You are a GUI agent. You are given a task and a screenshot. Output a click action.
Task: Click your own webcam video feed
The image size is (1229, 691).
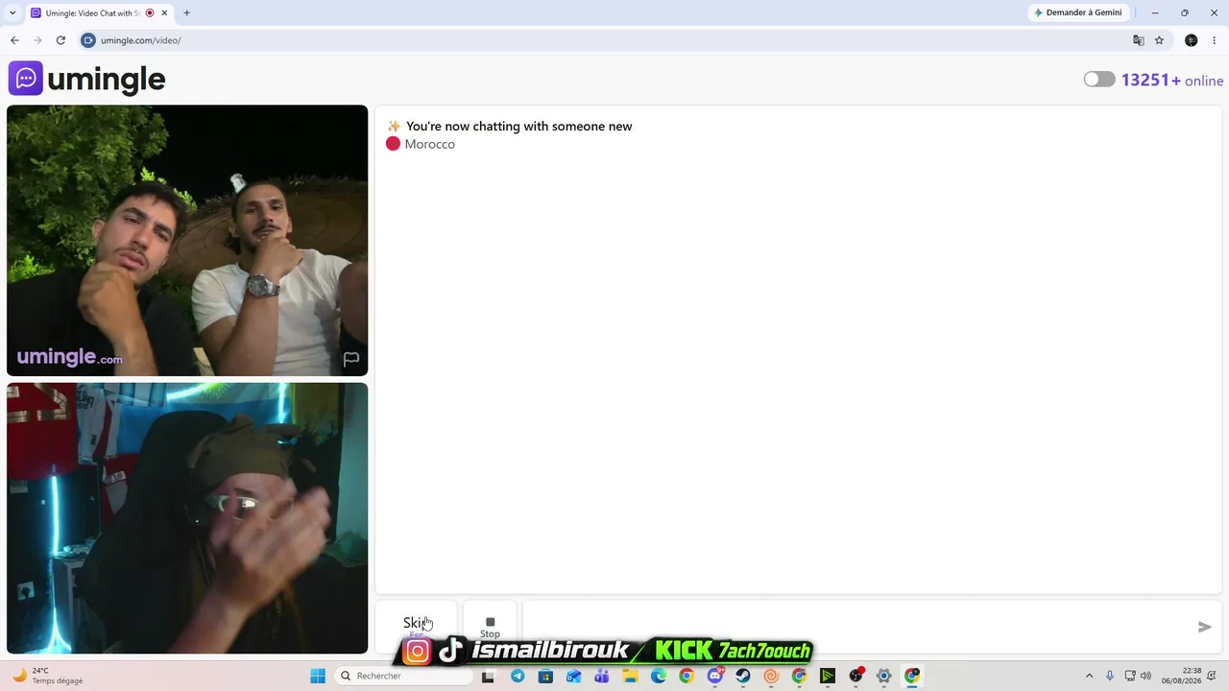187,518
